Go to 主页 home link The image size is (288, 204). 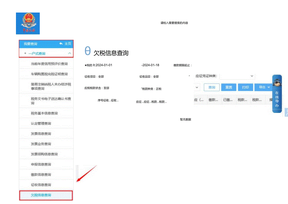pos(68,44)
